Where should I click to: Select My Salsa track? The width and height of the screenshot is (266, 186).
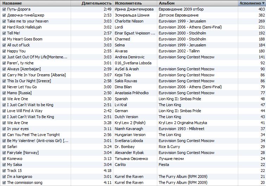[14, 165]
